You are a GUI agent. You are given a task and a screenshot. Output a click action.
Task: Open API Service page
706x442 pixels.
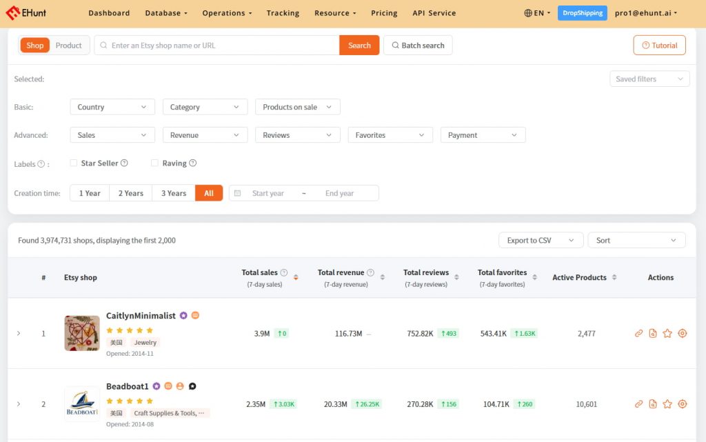[434, 13]
